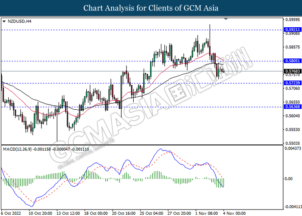Viewport: 302px width, 216px height.
Task: Click the 0.56550 price scale value
Action: coord(293,102)
